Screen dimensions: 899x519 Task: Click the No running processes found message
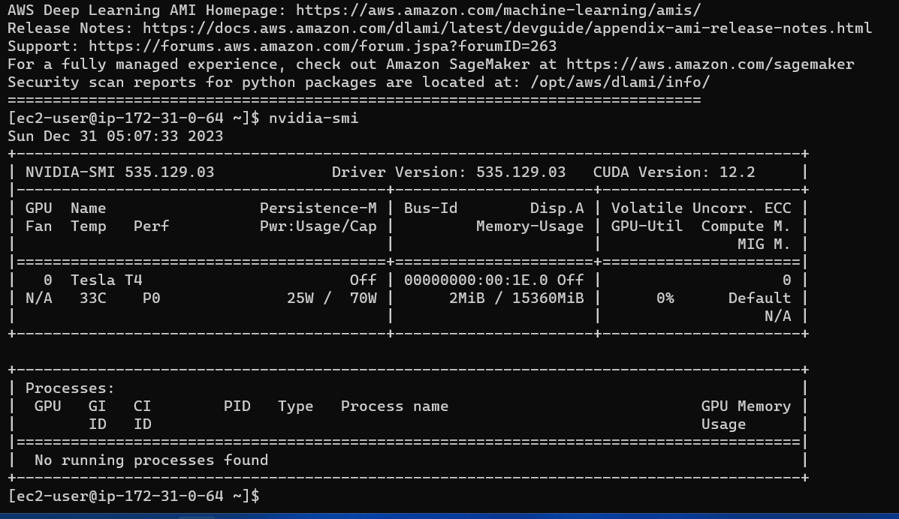[x=151, y=460]
